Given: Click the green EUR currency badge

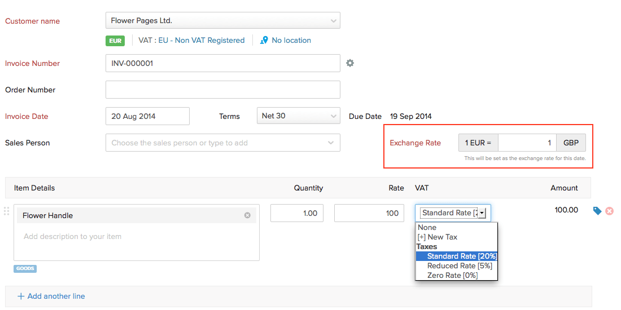Looking at the screenshot, I should tap(115, 41).
